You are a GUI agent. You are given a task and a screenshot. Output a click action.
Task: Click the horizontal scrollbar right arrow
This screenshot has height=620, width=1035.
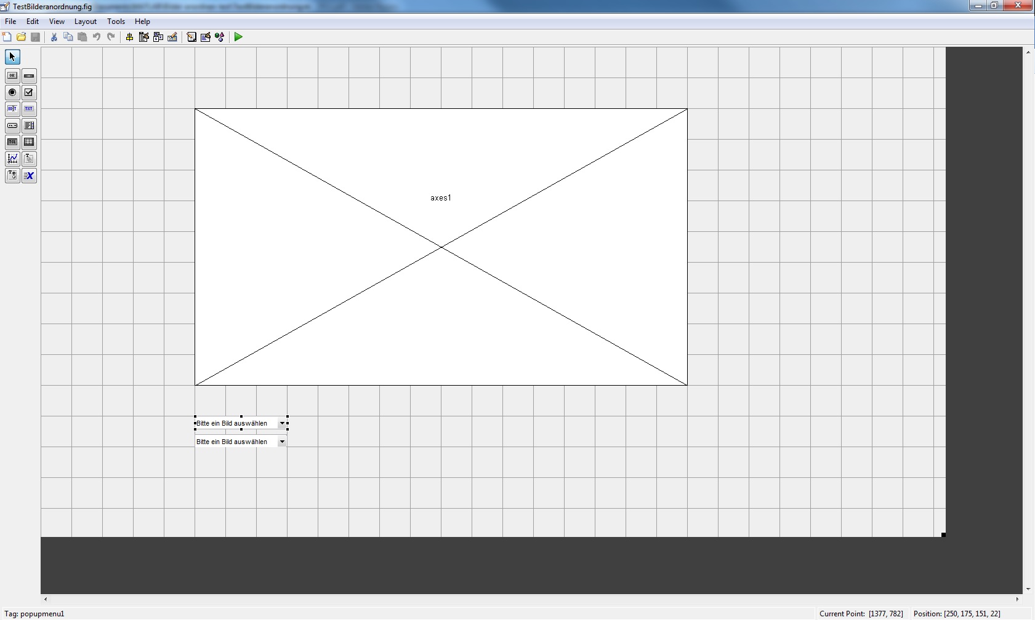(x=1017, y=599)
